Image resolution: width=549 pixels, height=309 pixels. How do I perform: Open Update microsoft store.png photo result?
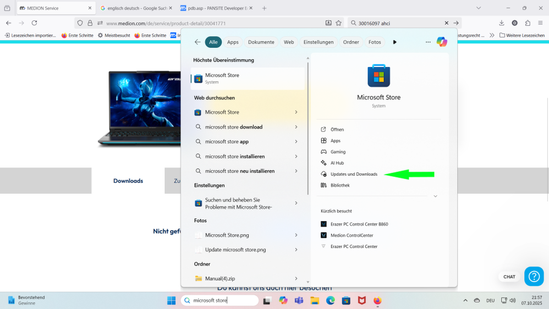pos(235,250)
